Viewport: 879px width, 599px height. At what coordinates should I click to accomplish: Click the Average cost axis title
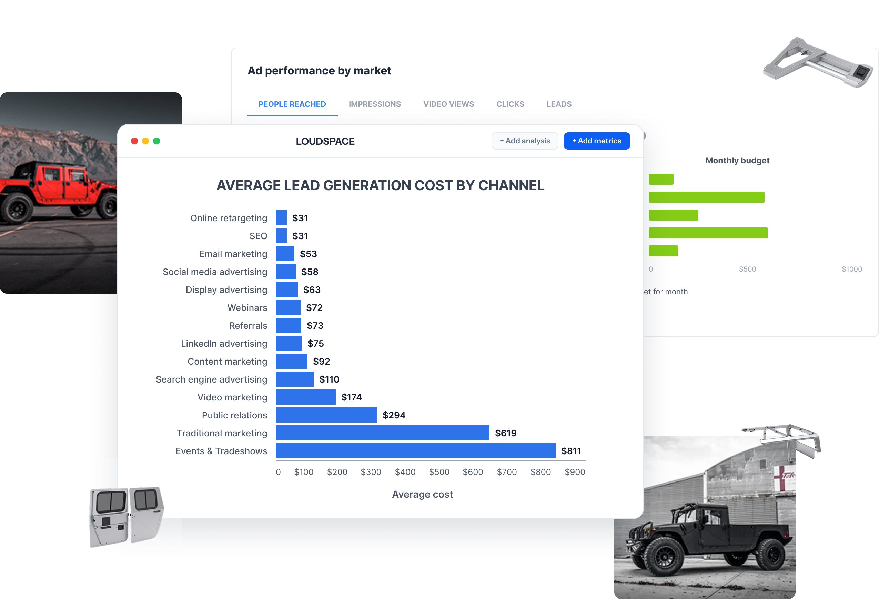(x=422, y=494)
